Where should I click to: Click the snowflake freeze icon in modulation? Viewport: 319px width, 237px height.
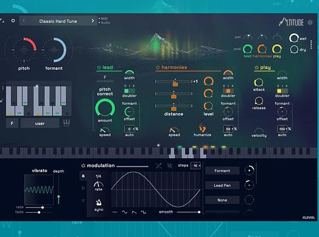click(x=170, y=166)
